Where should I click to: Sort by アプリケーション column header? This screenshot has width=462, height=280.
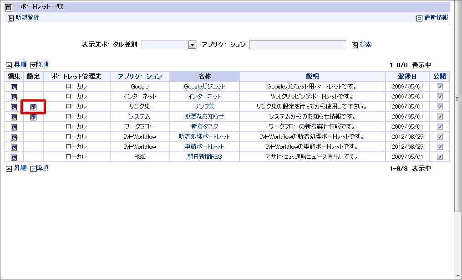click(x=140, y=77)
